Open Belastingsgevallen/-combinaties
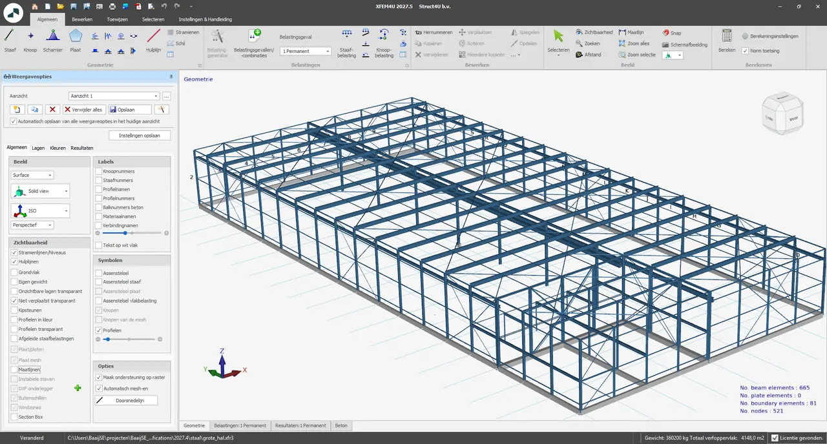This screenshot has height=444, width=827. point(254,43)
